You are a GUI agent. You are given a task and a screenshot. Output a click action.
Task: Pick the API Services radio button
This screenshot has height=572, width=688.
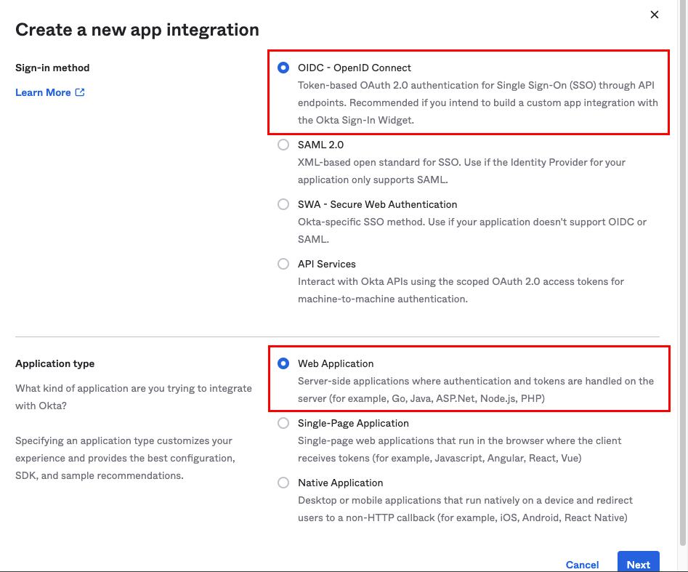click(283, 264)
